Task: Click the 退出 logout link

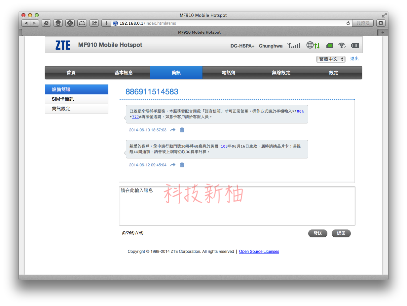Action: [354, 59]
